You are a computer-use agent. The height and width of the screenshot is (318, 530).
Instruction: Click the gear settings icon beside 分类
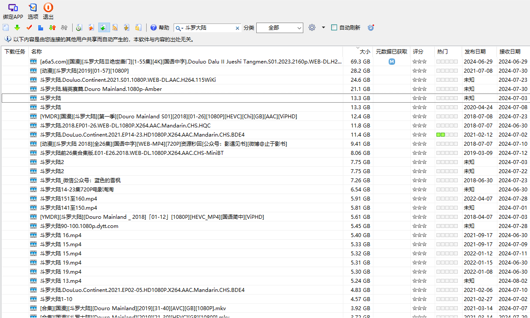point(312,28)
